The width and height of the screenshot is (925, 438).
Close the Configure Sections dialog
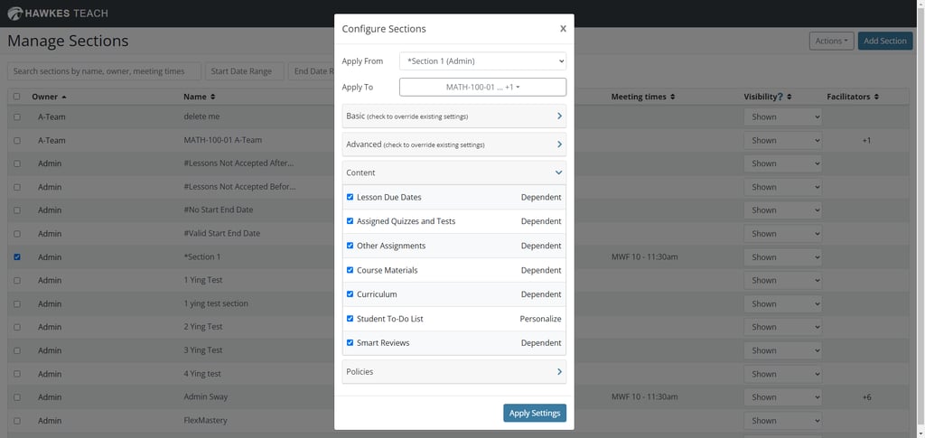pos(563,29)
